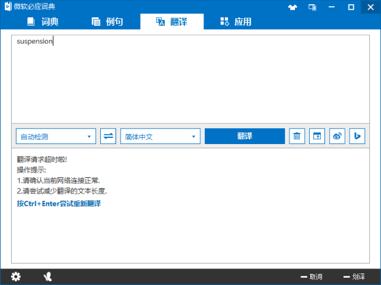The width and height of the screenshot is (381, 285).
Task: Switch to the 词典 tab
Action: click(43, 22)
